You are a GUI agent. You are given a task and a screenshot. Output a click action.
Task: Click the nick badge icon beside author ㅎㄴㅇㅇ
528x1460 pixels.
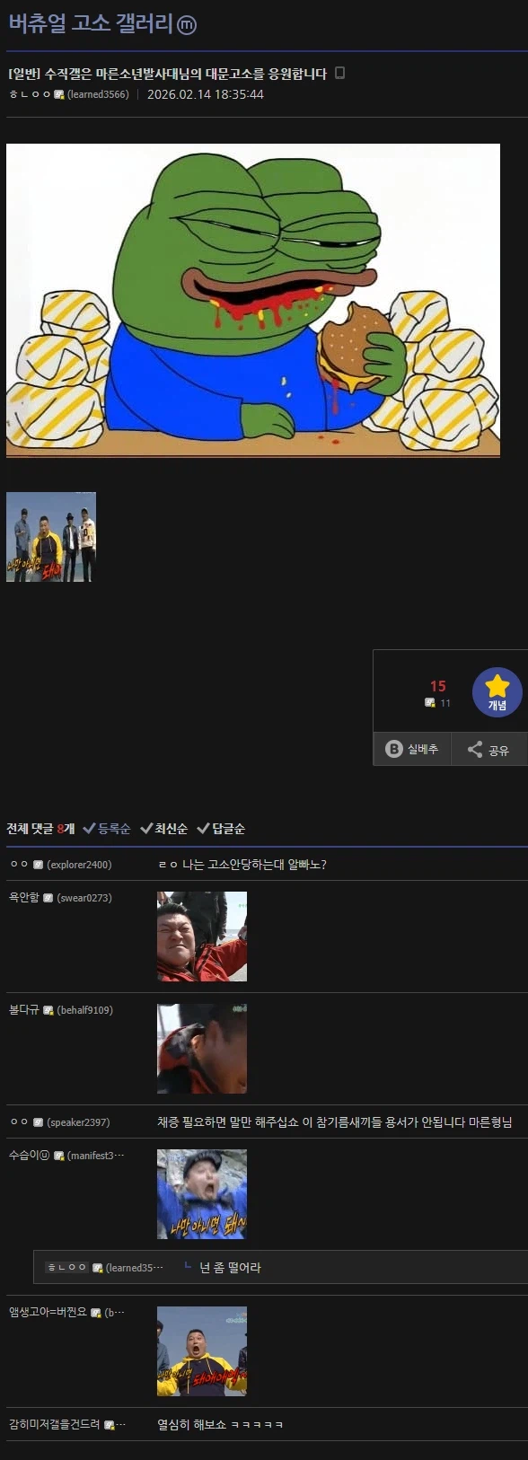(x=59, y=94)
